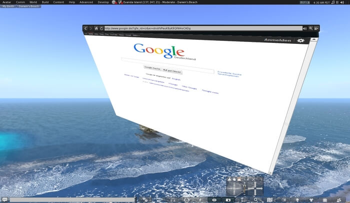Open master volume speaker in top bar
Image resolution: width=350 pixels, height=203 pixels.
tap(342, 2)
